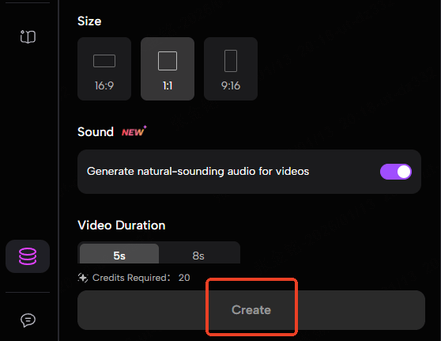Choose the 8s video duration
The image size is (441, 341).
(198, 254)
